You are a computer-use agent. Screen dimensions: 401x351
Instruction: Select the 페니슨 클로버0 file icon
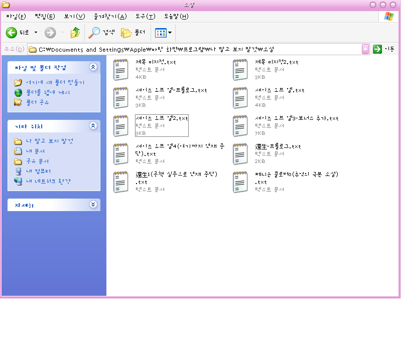(240, 182)
